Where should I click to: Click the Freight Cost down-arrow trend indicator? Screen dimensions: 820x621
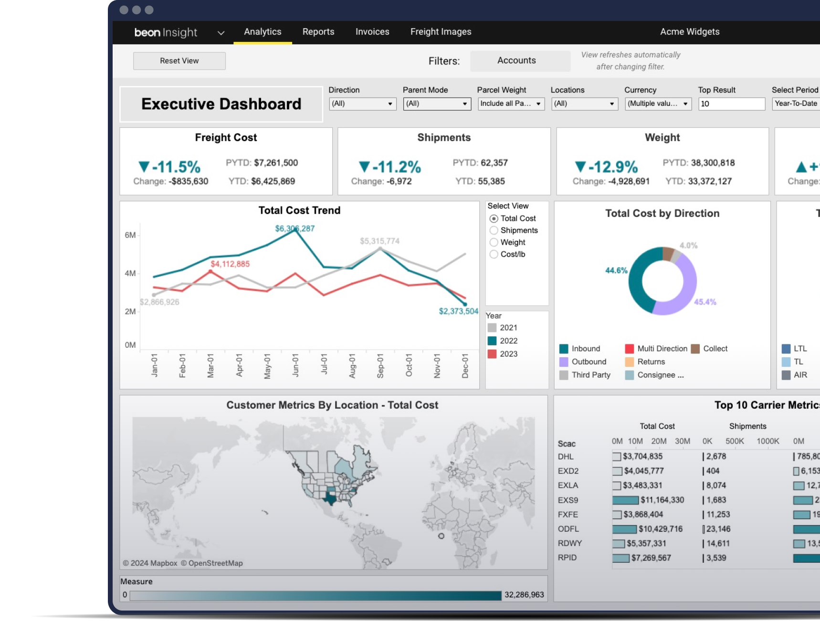[144, 167]
